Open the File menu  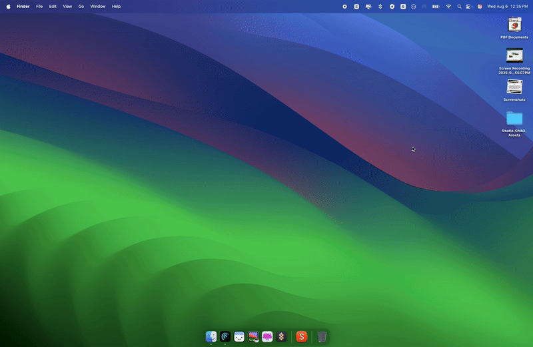pos(39,7)
